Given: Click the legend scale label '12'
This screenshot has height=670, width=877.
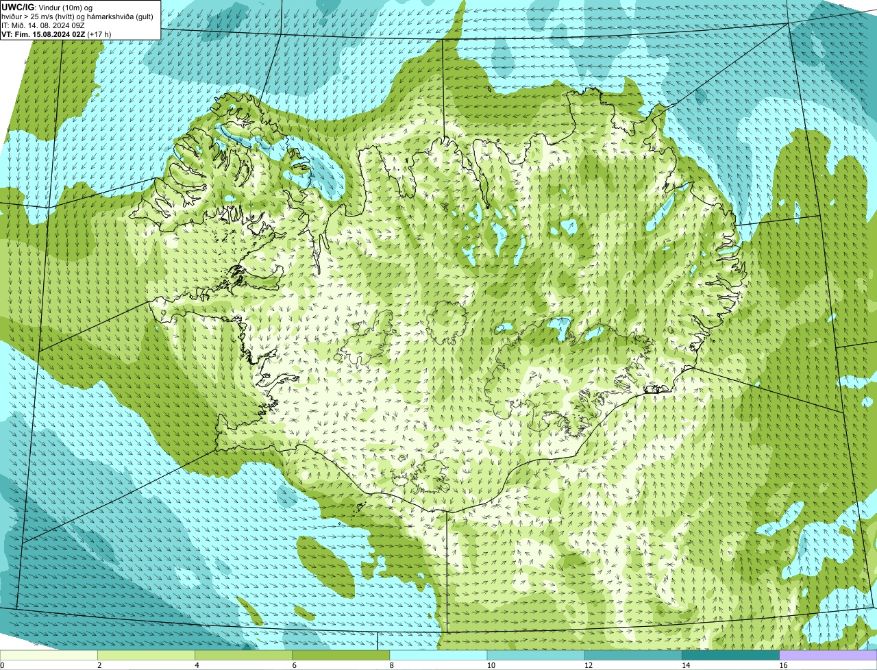Looking at the screenshot, I should (588, 665).
